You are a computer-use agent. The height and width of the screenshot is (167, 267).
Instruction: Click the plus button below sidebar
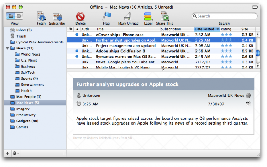pyautogui.click(x=7, y=153)
